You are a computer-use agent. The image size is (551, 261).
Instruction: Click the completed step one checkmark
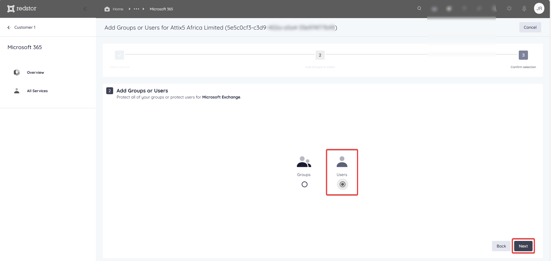click(x=119, y=55)
